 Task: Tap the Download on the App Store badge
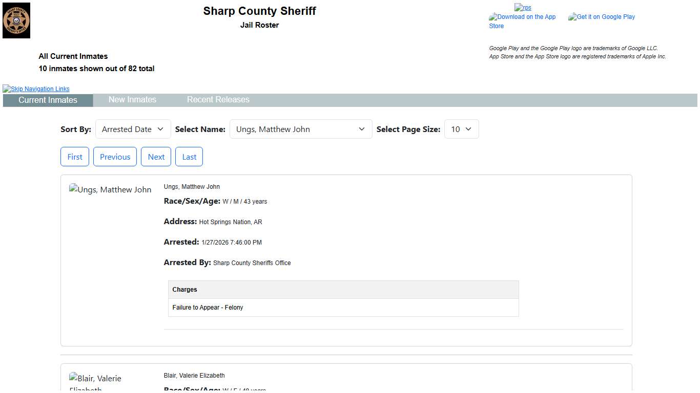(x=522, y=21)
